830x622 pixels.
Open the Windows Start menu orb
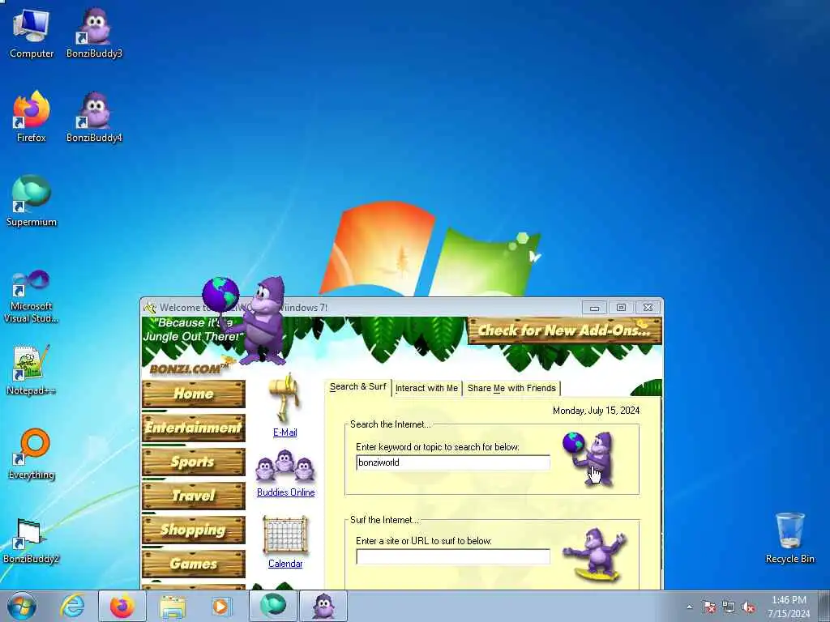pos(22,606)
